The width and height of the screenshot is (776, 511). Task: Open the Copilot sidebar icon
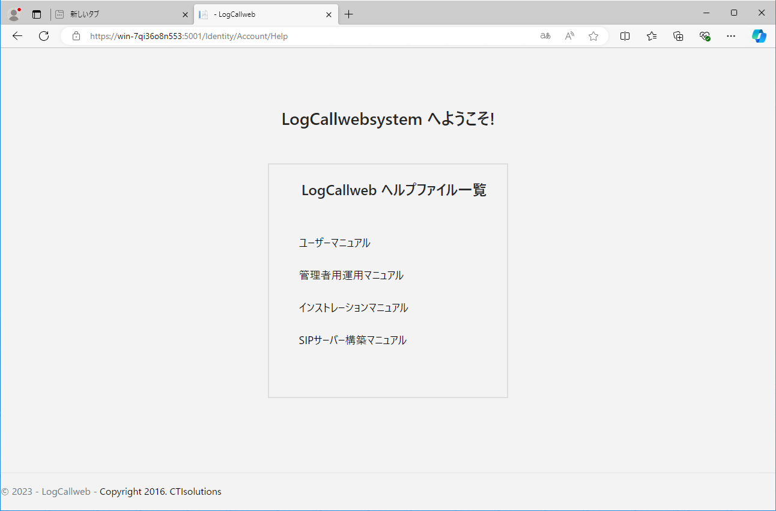click(x=759, y=36)
